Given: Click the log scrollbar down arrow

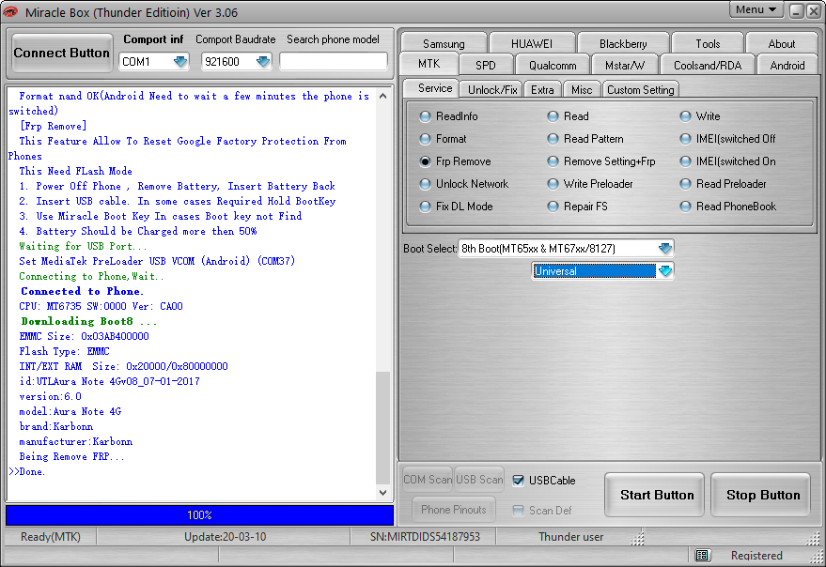Looking at the screenshot, I should pos(383,492).
